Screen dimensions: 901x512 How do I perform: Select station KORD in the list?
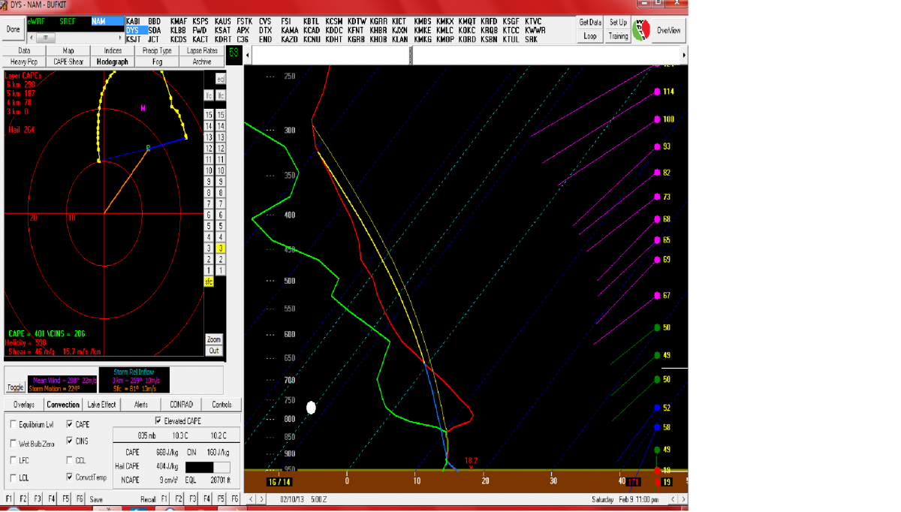click(466, 39)
